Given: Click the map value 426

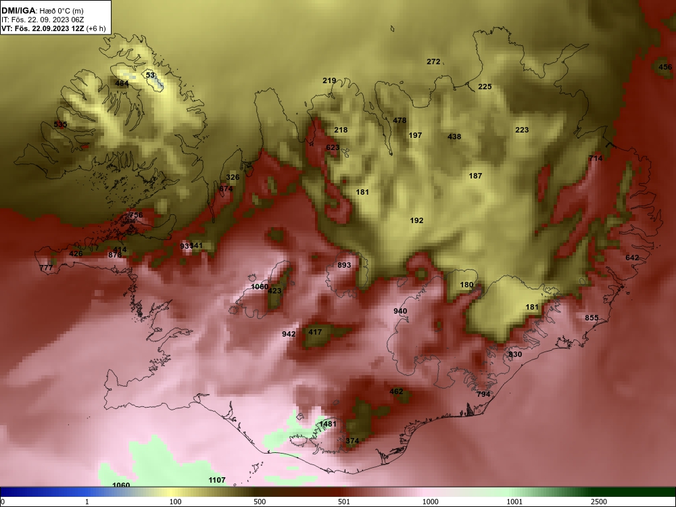Looking at the screenshot, I should click(x=76, y=254).
